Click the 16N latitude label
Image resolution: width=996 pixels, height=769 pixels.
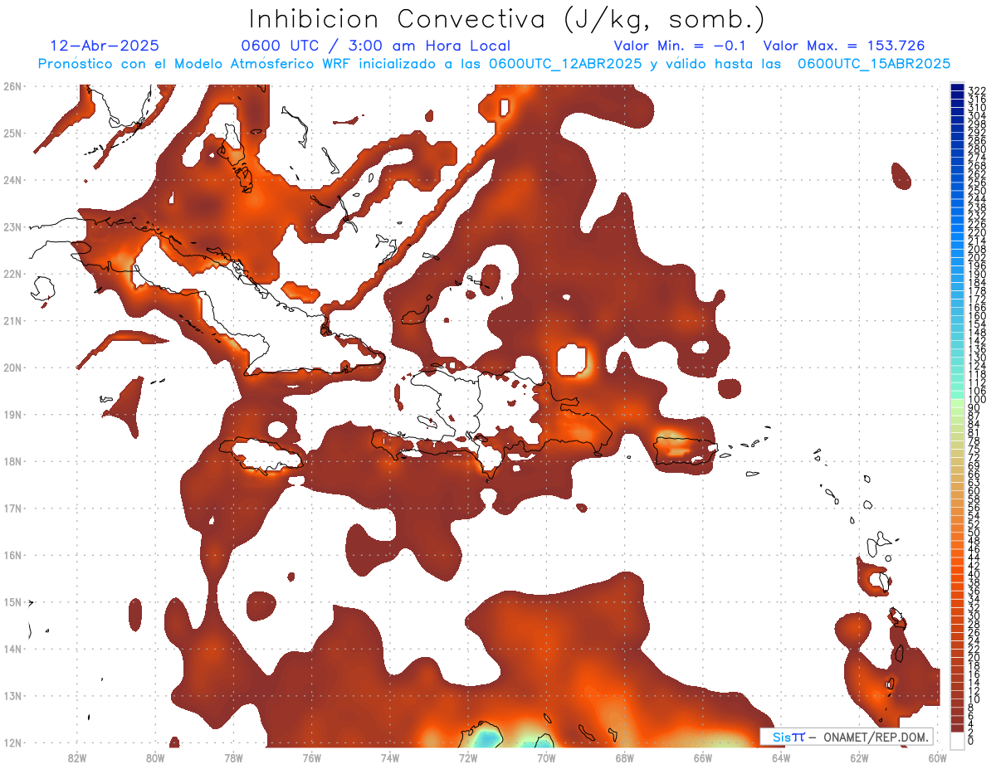pos(13,555)
